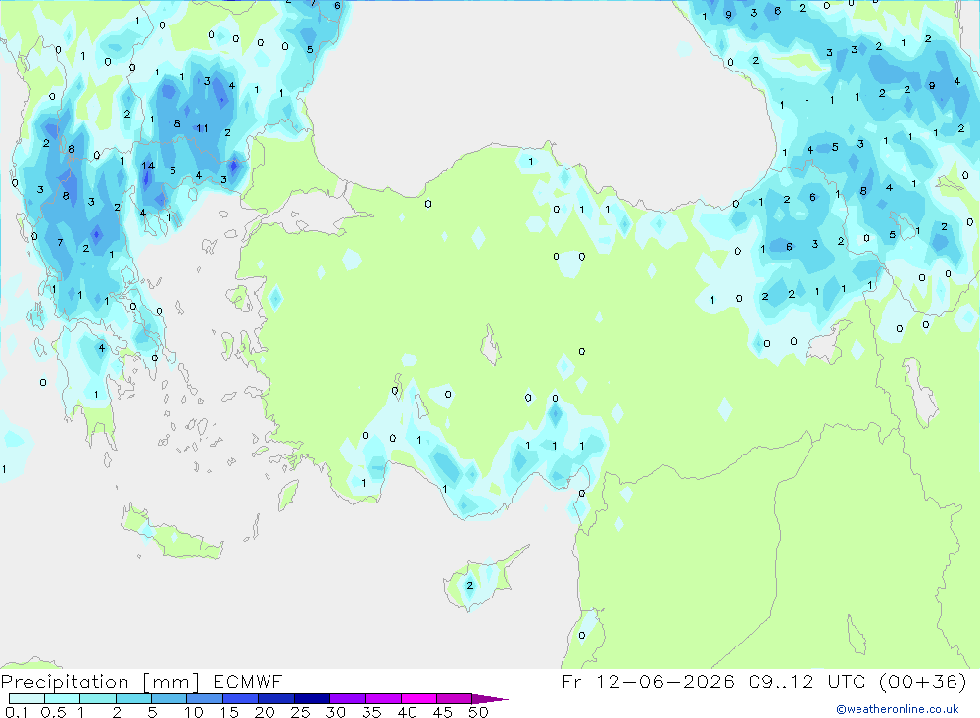Select the "25" legend scale label
The image size is (980, 718).
300,712
